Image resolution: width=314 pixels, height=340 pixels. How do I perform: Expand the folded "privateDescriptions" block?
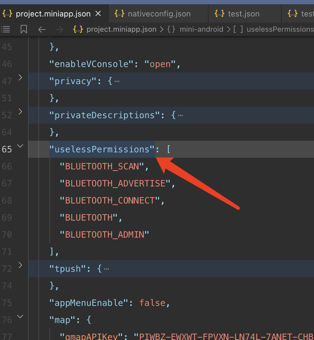20,112
